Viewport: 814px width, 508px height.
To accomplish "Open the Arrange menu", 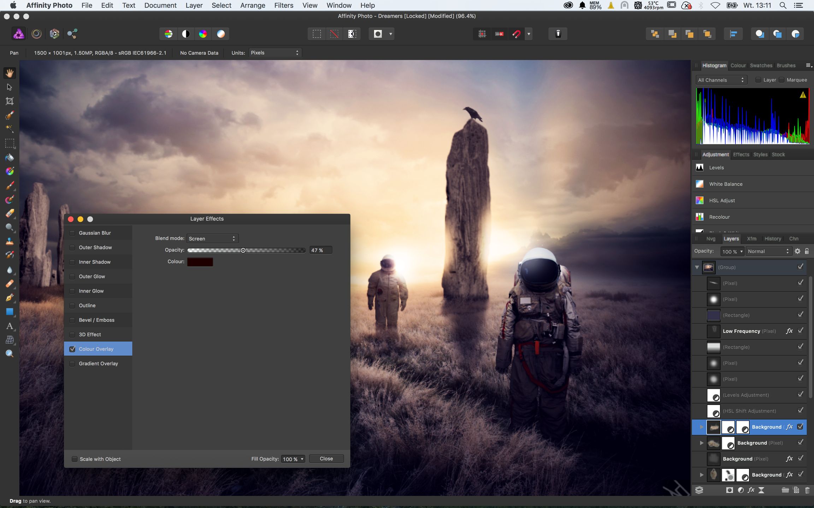I will 253,5.
